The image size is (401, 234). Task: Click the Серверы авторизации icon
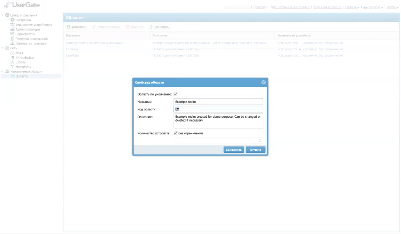coord(12,43)
